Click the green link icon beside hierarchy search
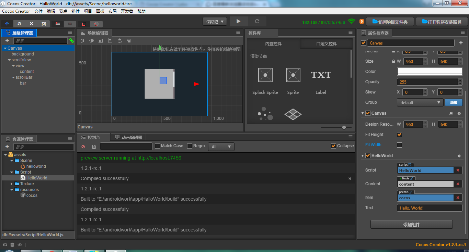This screenshot has width=469, height=252. click(71, 40)
